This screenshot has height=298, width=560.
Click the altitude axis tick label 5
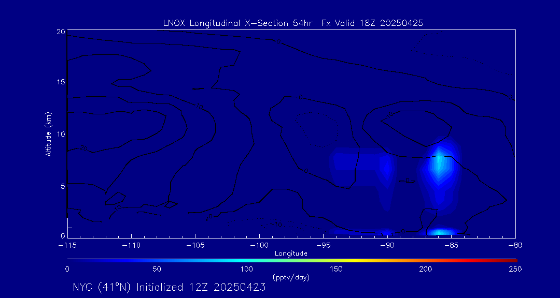pyautogui.click(x=63, y=186)
